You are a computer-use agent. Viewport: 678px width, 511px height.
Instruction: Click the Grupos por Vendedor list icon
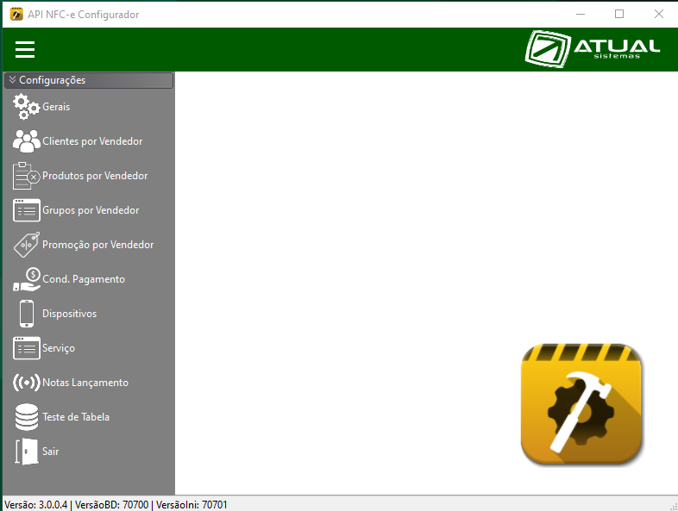(x=27, y=210)
